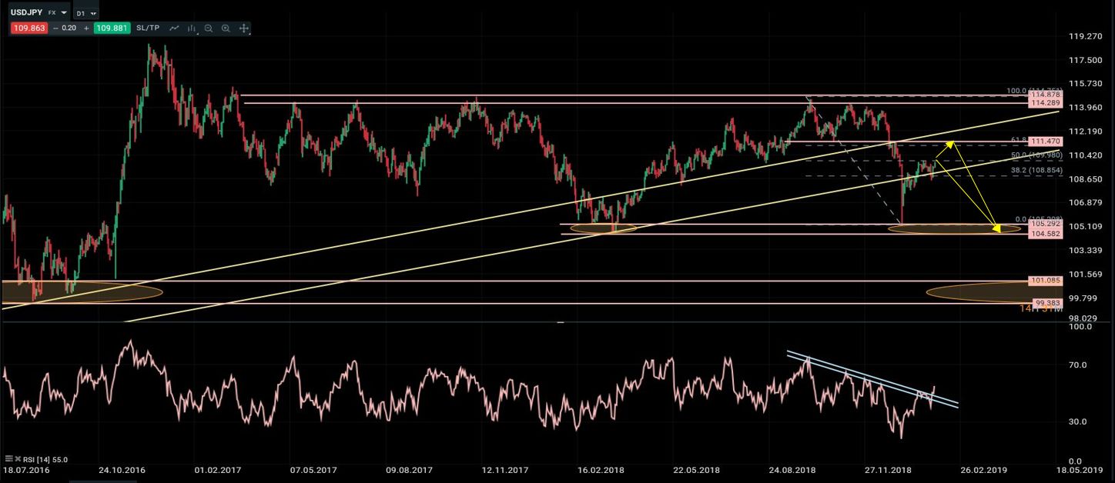Click the green buy price 109.881
The height and width of the screenshot is (483, 1115).
click(x=112, y=28)
